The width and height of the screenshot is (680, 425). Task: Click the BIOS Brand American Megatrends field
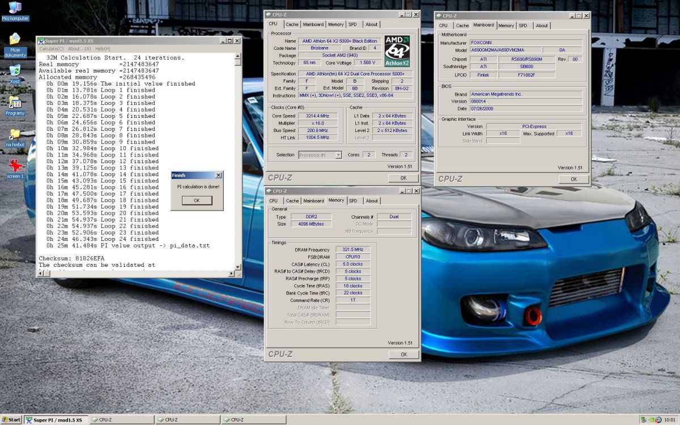[x=526, y=94]
